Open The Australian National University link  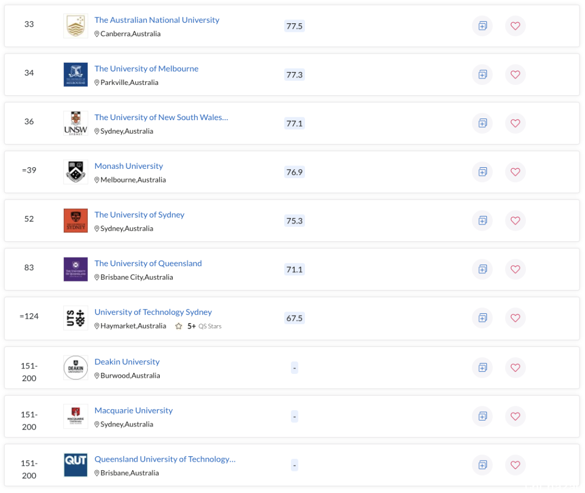point(157,20)
